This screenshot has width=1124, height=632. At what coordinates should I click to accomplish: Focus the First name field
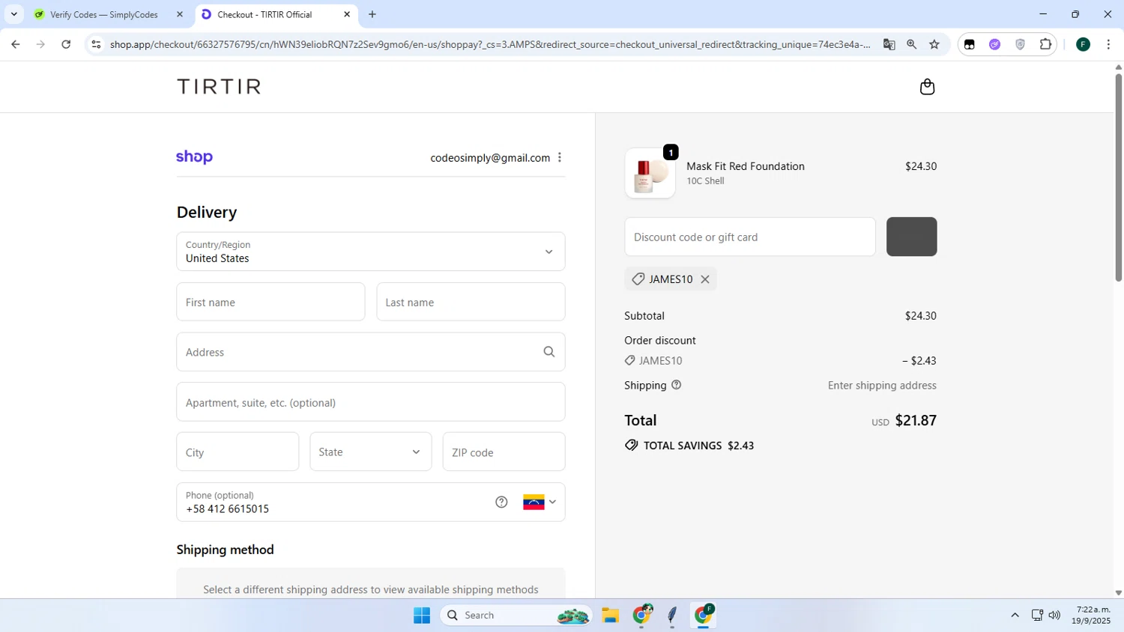(271, 302)
